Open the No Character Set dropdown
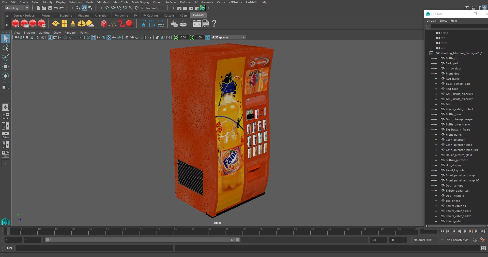The image size is (488, 257). coord(458,240)
